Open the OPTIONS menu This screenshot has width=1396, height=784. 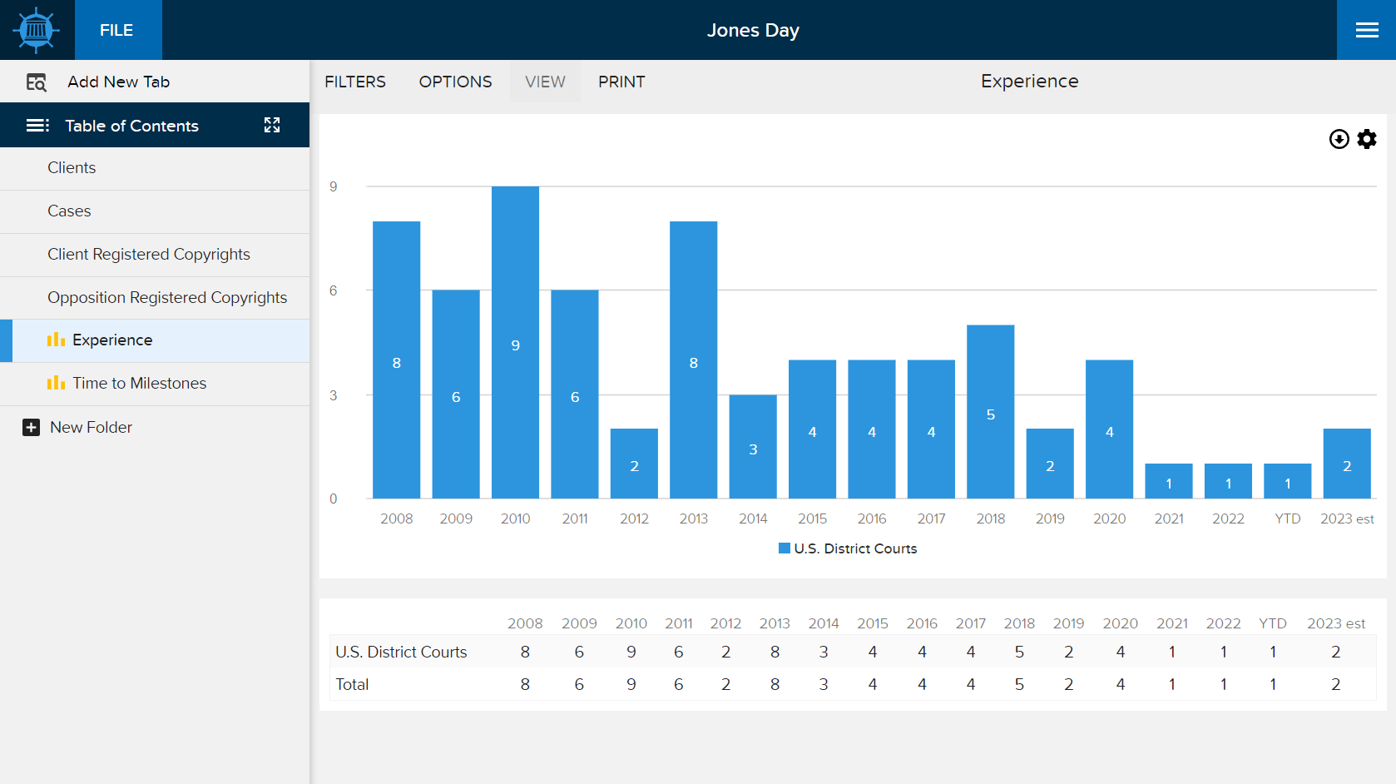(x=455, y=82)
